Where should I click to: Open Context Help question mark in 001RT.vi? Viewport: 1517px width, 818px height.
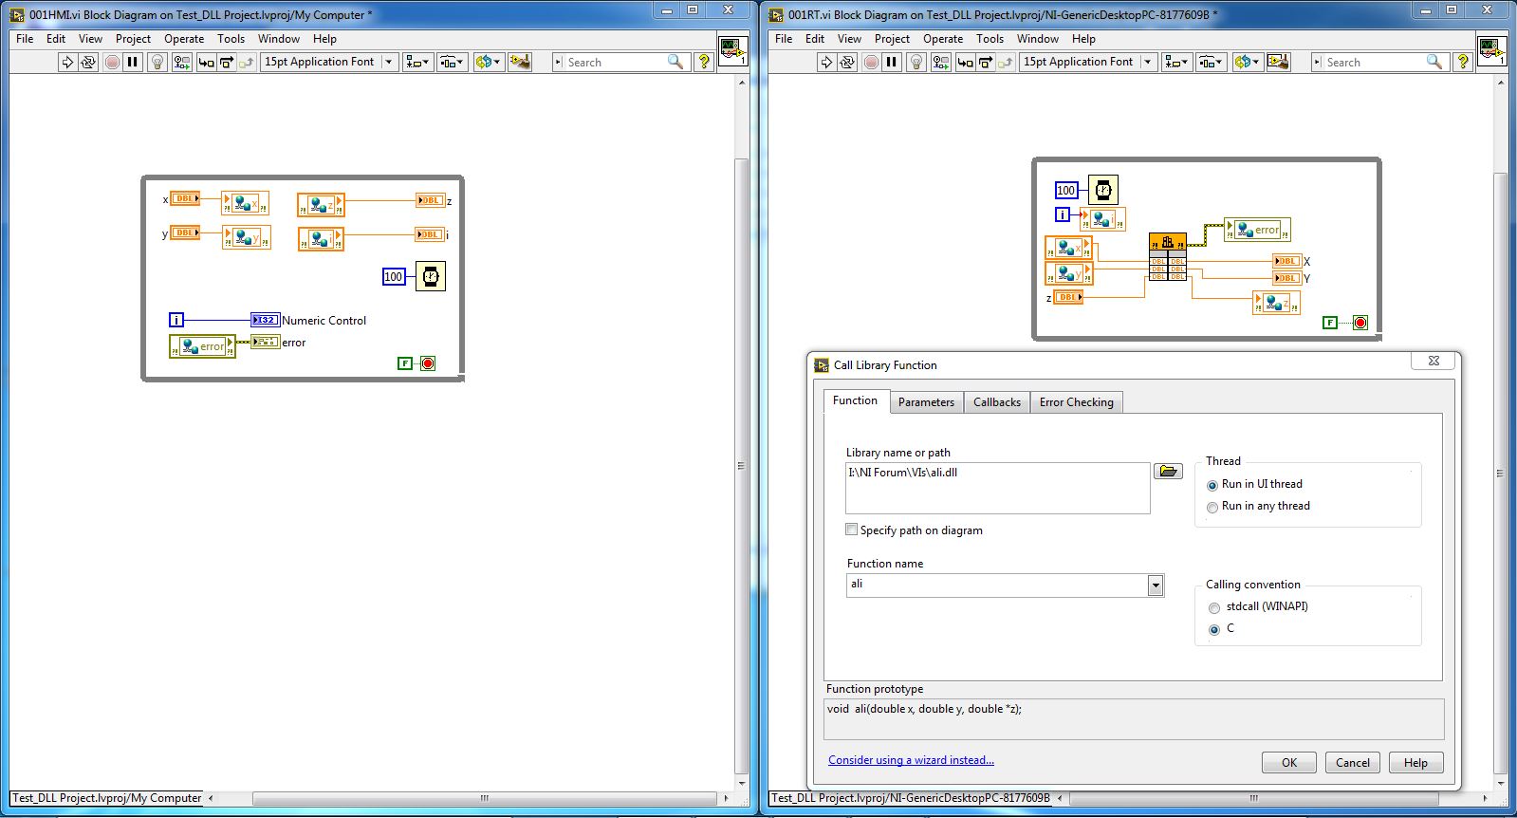tap(1463, 62)
